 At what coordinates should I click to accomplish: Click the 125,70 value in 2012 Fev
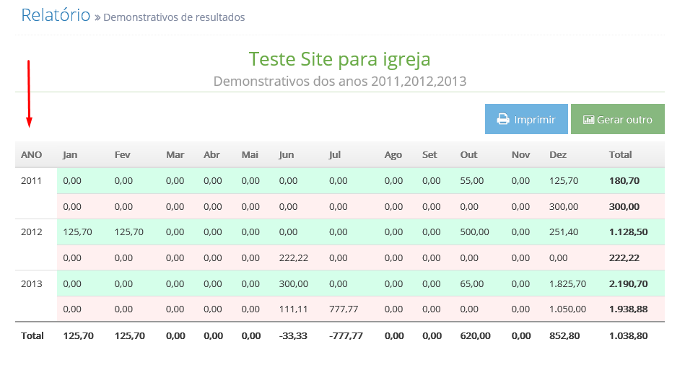pos(129,232)
